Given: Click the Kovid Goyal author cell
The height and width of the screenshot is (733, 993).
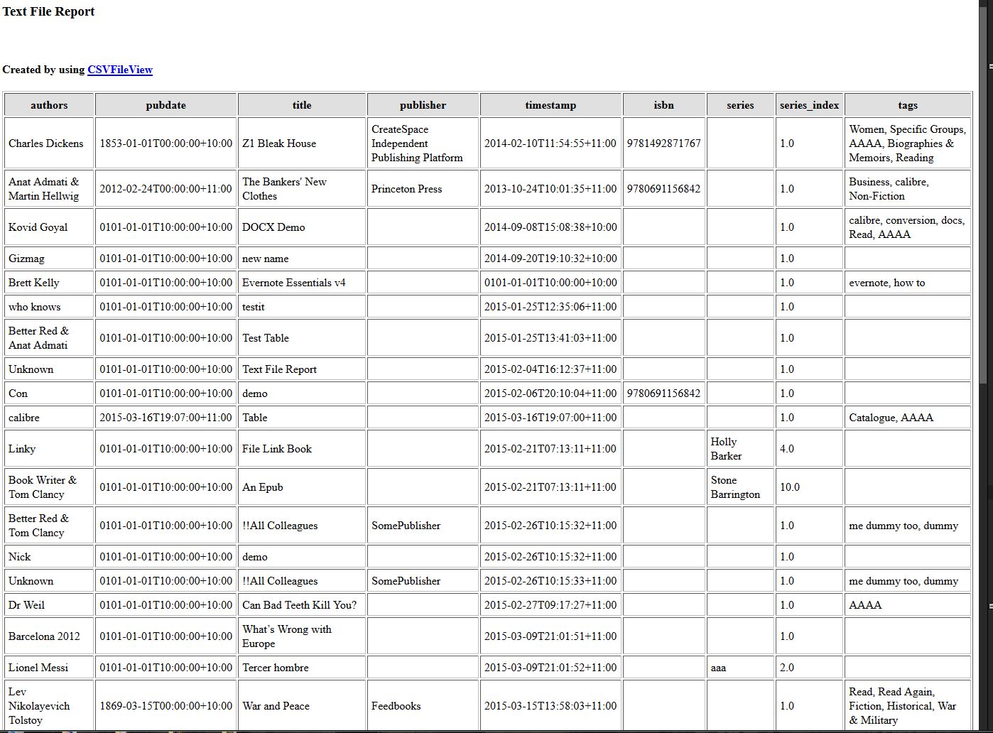Looking at the screenshot, I should click(x=49, y=227).
